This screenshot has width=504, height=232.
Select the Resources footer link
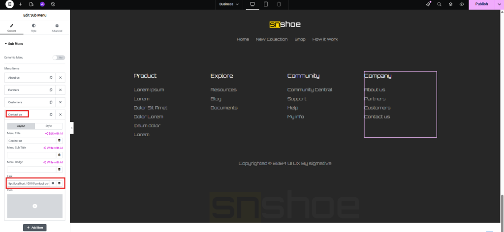[x=223, y=89]
